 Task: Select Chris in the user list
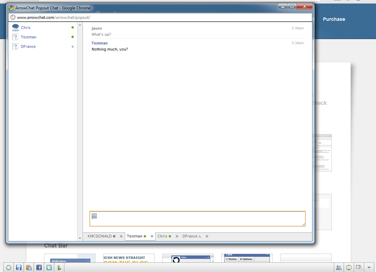(x=25, y=28)
